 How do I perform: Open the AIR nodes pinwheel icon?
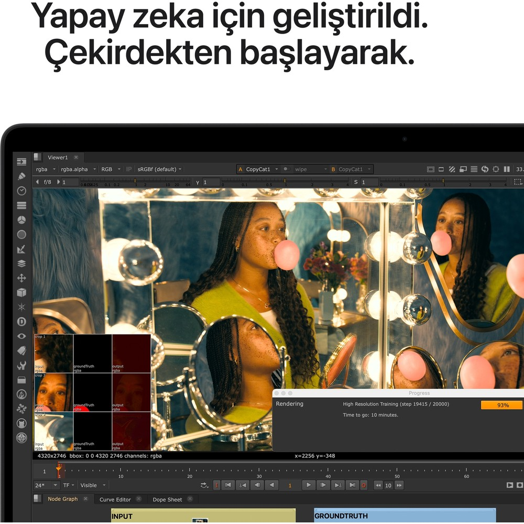coord(21,409)
